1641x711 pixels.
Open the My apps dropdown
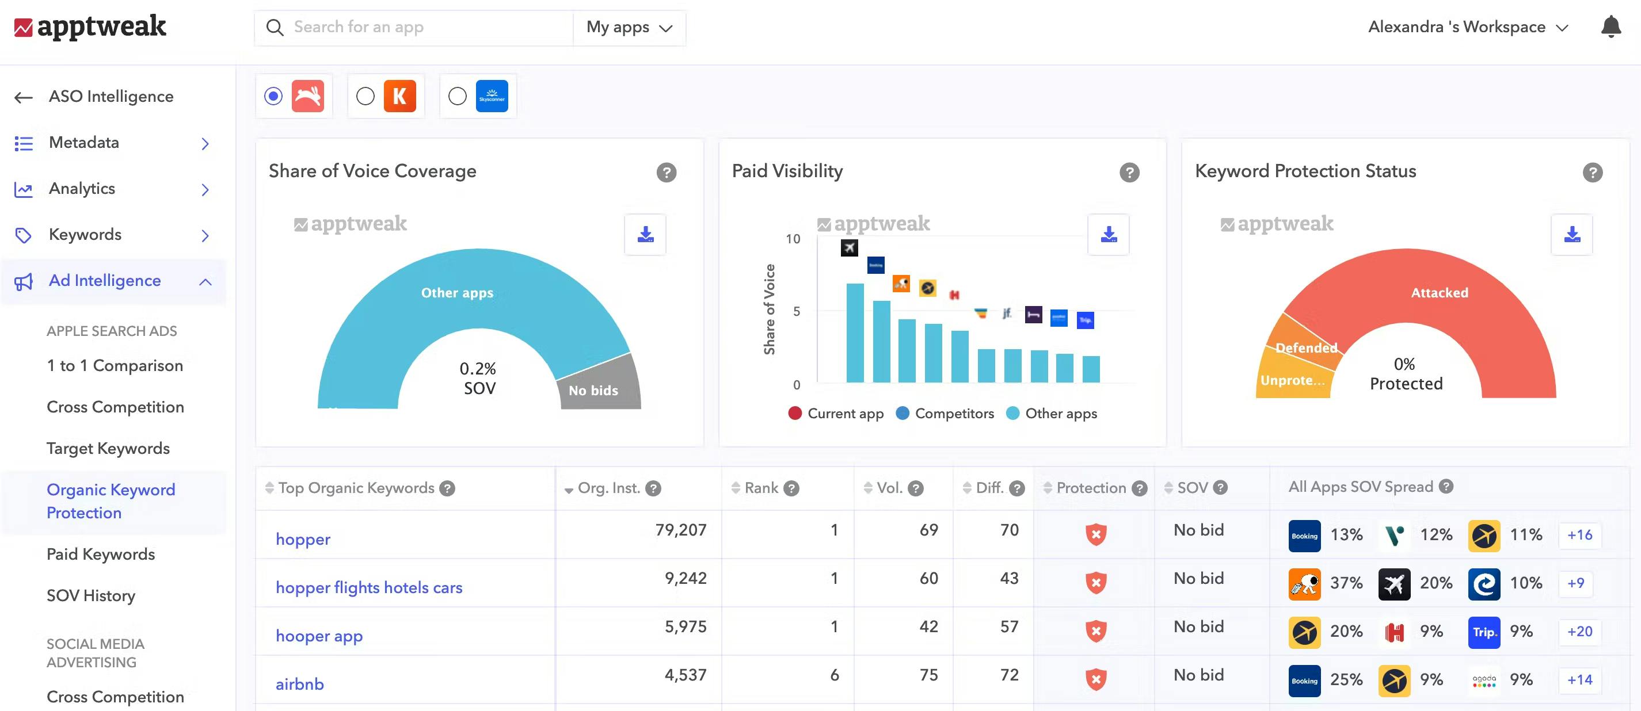[x=629, y=28]
